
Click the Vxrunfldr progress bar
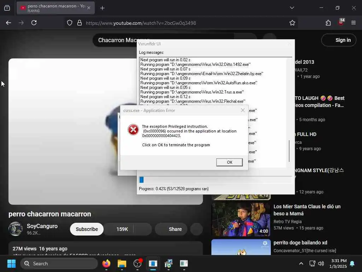pos(215,180)
